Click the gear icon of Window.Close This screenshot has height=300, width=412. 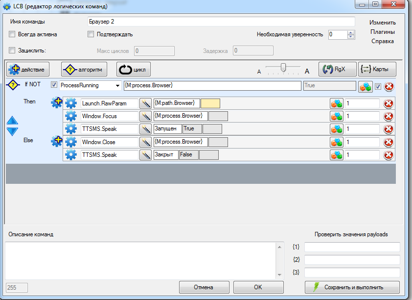click(71, 142)
